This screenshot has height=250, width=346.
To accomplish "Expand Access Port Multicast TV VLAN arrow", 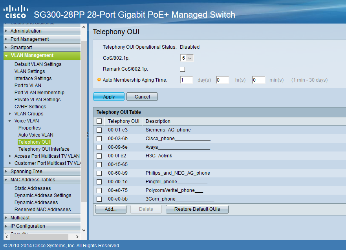I will click(10, 156).
